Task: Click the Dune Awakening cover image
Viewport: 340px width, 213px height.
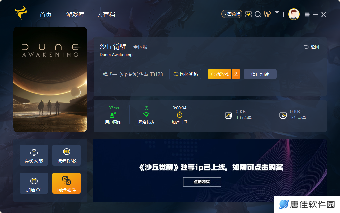Action: coord(50,79)
